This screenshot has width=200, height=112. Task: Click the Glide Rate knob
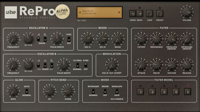(x=13, y=91)
